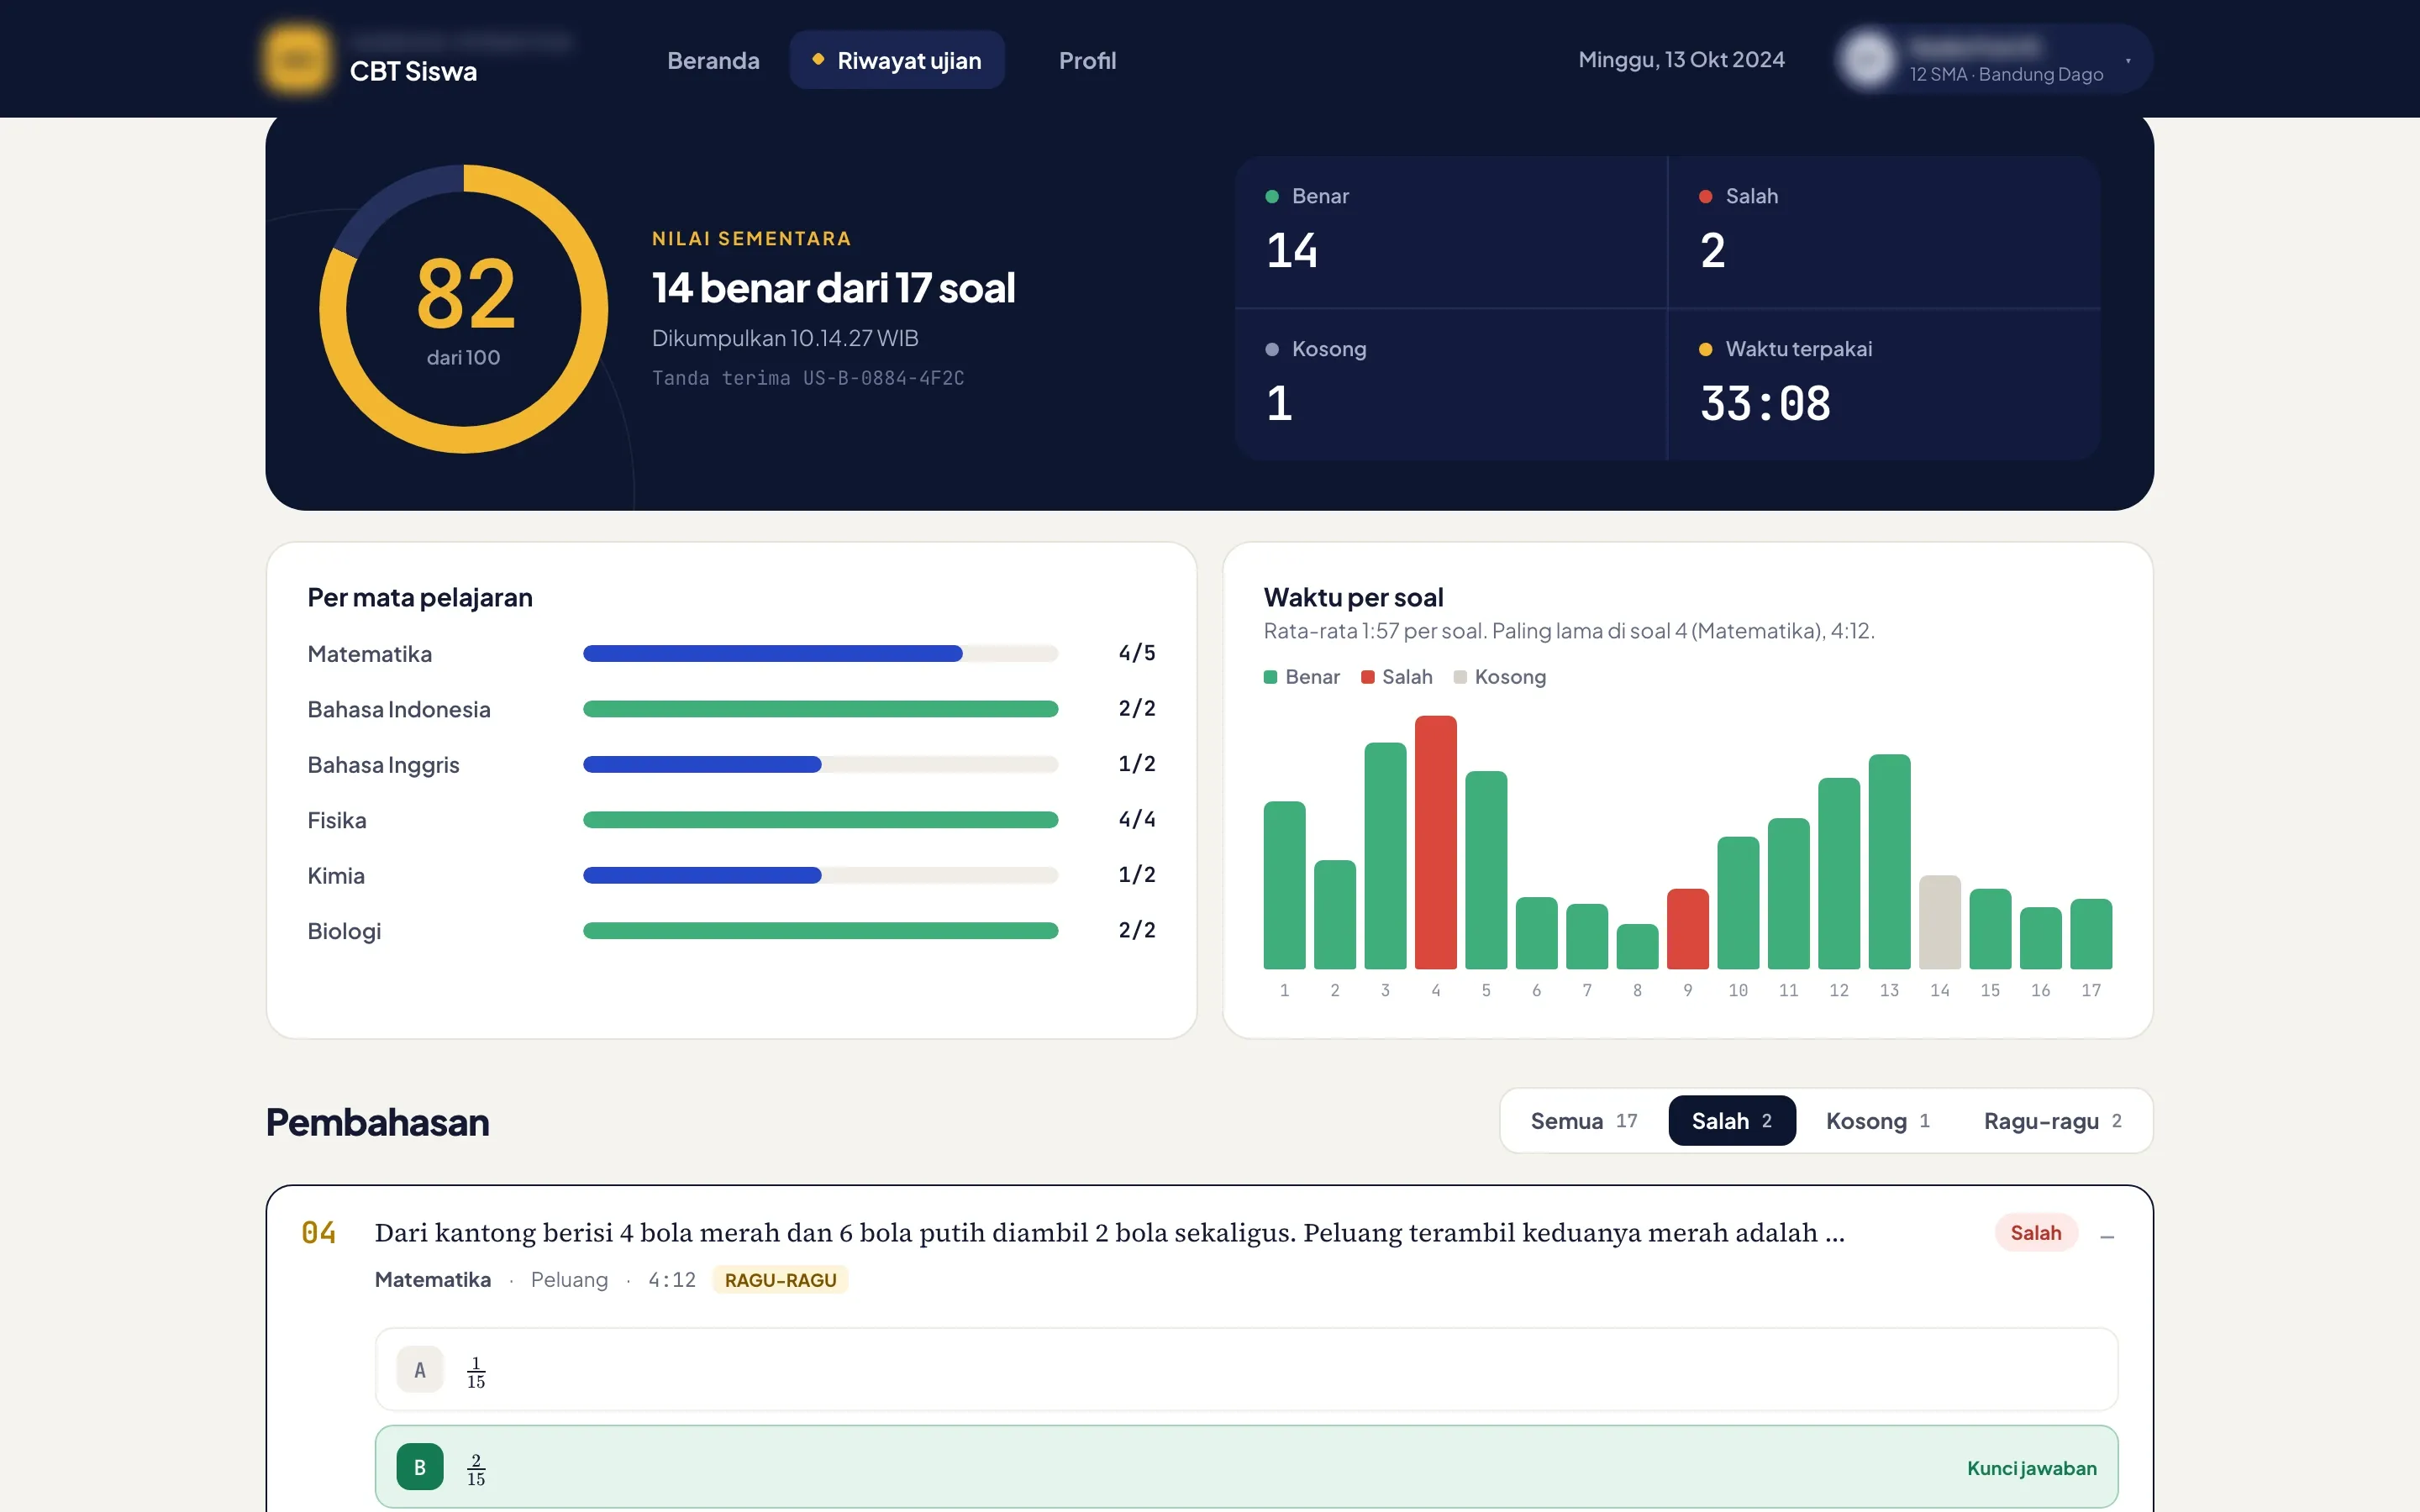Click the Kunci jawaban label
The height and width of the screenshot is (1512, 2420).
pyautogui.click(x=2031, y=1468)
